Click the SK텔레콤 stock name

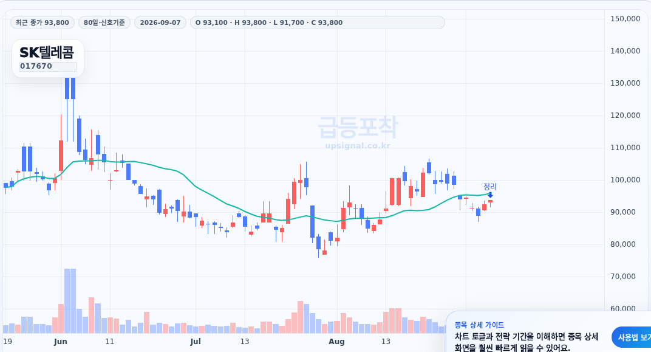pos(47,52)
